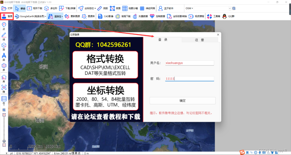Toggle the 纬经网格 lat-long grid
Viewport: 291px width, 155px height.
click(147, 8)
